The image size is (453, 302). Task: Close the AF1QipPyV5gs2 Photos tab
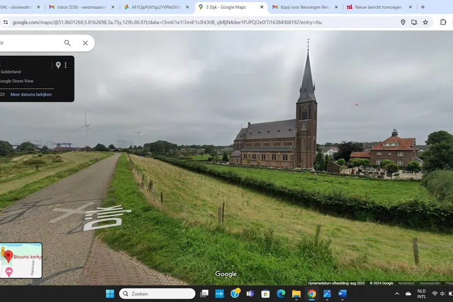click(188, 7)
